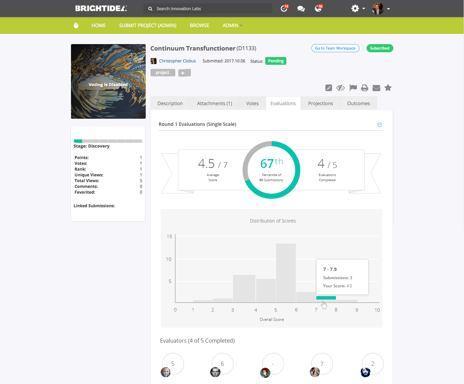Click evaluator avatar with score 7
Screen dimensions: 464x384
click(315, 372)
